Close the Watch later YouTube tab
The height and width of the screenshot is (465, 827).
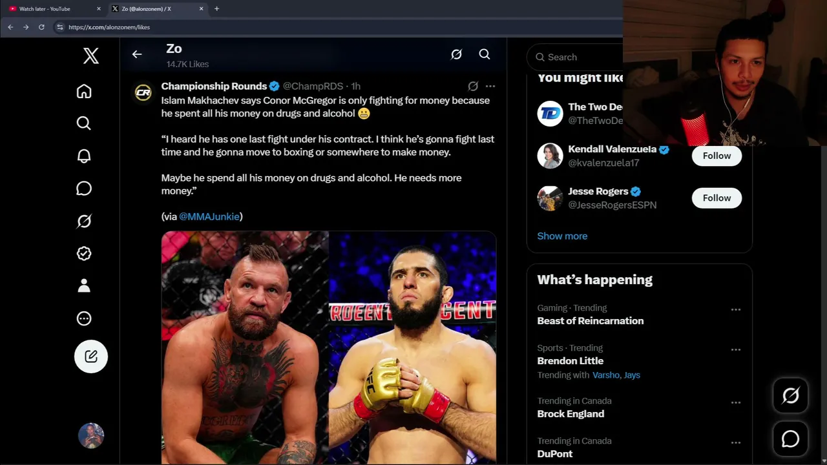[x=99, y=9]
